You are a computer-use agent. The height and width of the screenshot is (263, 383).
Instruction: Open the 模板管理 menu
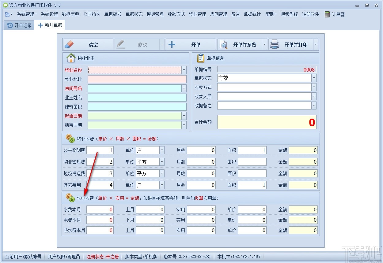tap(155, 14)
